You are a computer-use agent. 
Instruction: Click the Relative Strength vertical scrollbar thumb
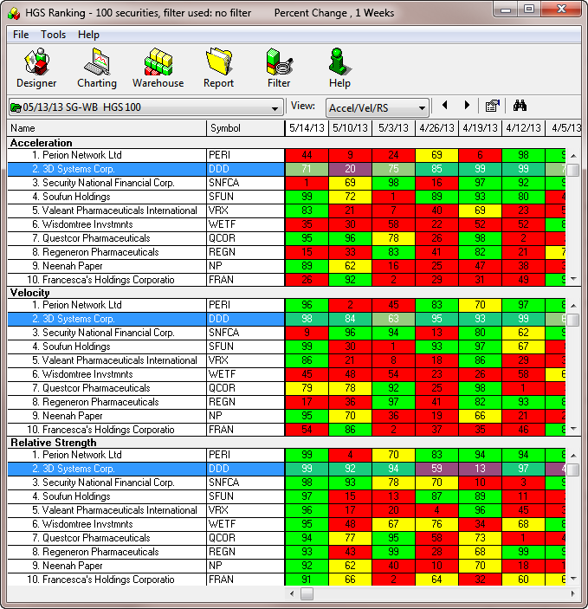click(573, 470)
